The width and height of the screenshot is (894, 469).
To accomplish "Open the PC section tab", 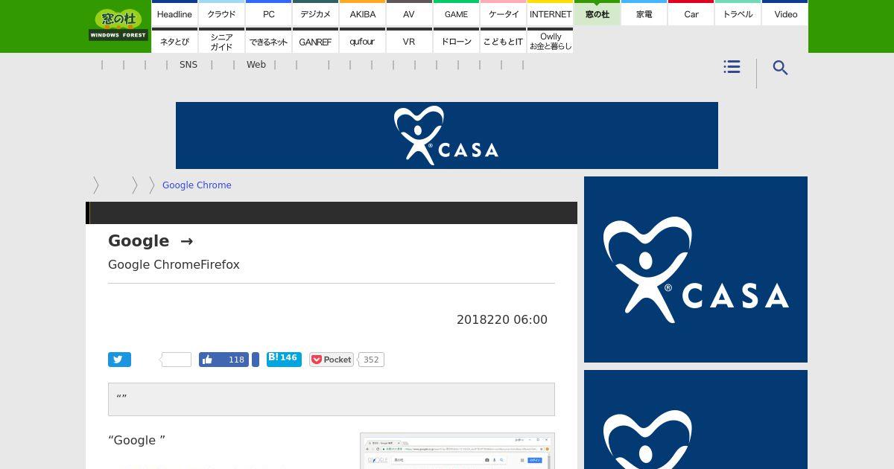I will (x=268, y=13).
